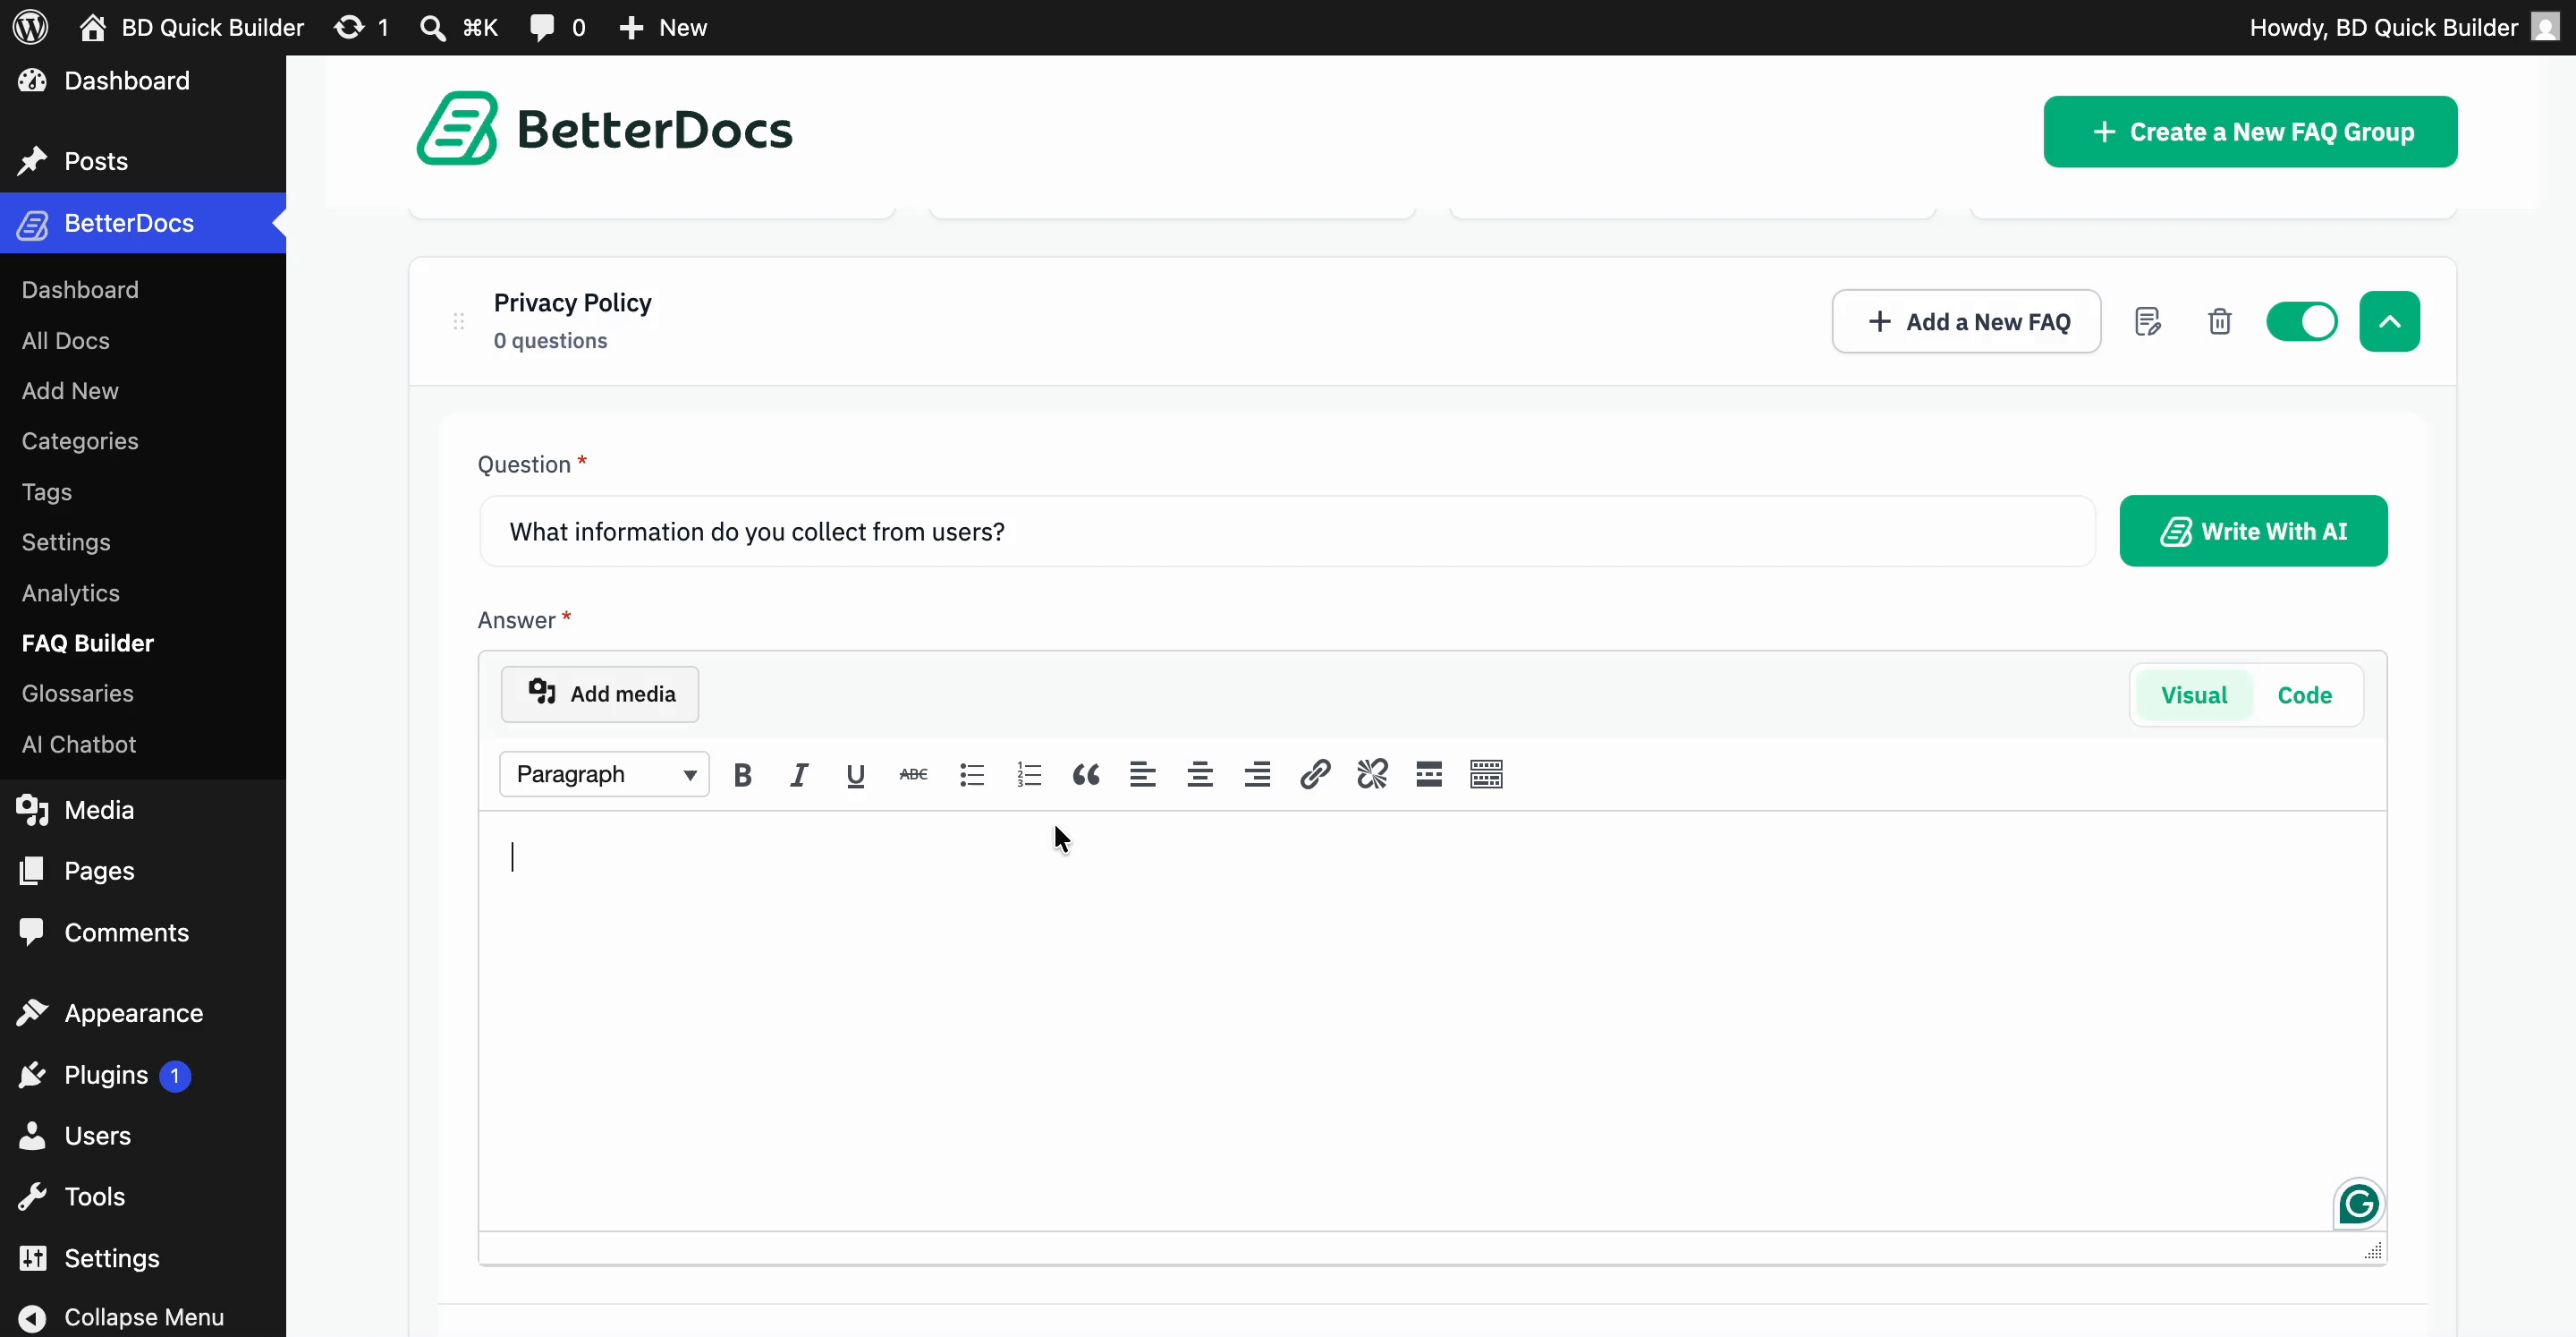Open FAQ Builder in the BetterDocs submenu
Image resolution: width=2576 pixels, height=1337 pixels.
click(88, 643)
